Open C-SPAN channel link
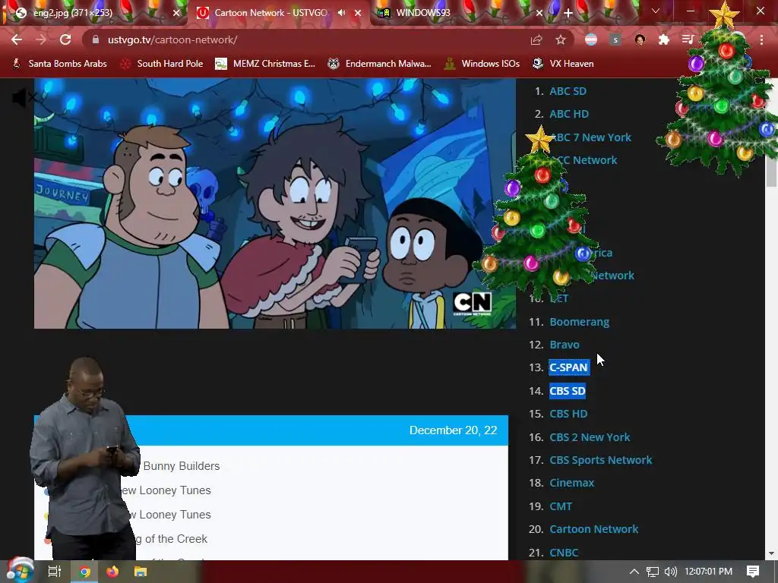Viewport: 778px width, 583px height. point(568,367)
